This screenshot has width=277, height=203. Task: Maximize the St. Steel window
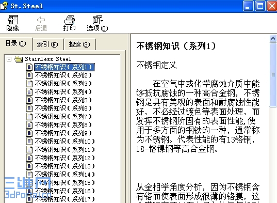tap(260, 6)
